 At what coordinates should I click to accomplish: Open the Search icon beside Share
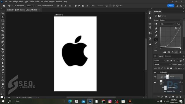coord(177,6)
